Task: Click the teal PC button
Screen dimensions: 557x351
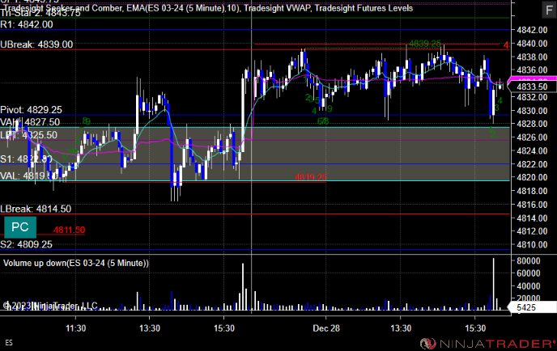Action: [x=20, y=227]
